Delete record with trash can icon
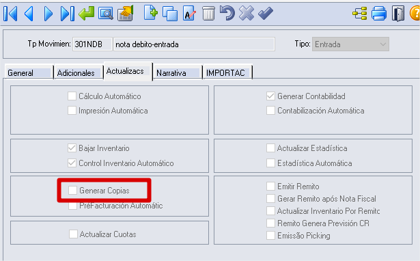This screenshot has width=420, height=261. pyautogui.click(x=208, y=14)
